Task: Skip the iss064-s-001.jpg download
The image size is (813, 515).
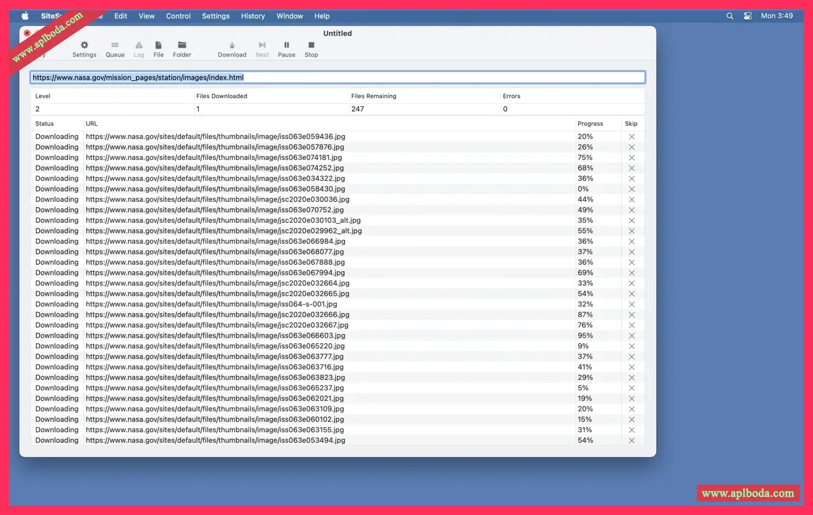Action: (x=631, y=304)
